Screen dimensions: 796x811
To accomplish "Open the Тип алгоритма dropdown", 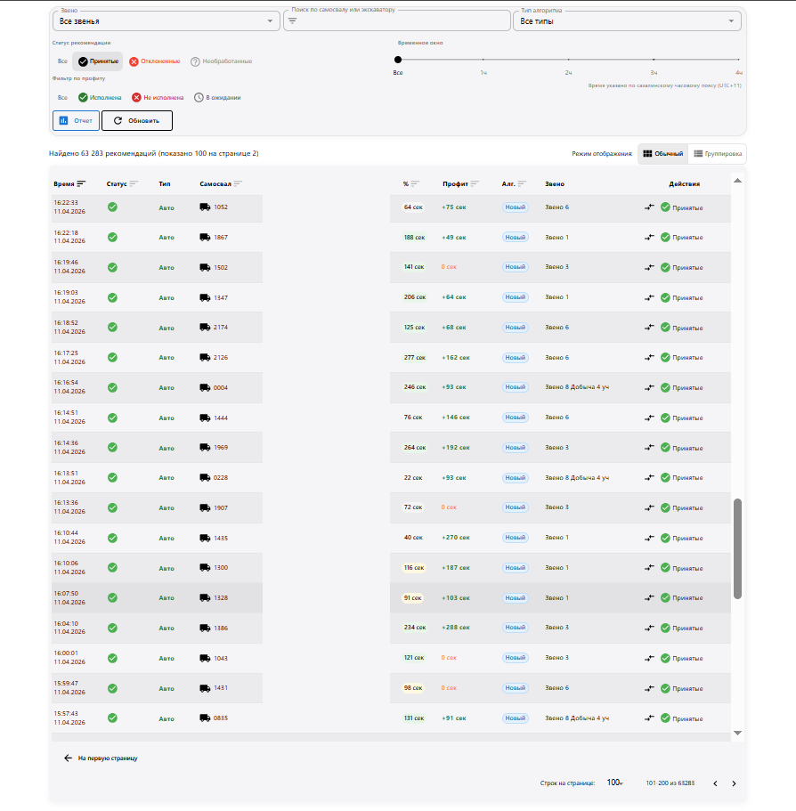I will click(x=627, y=21).
